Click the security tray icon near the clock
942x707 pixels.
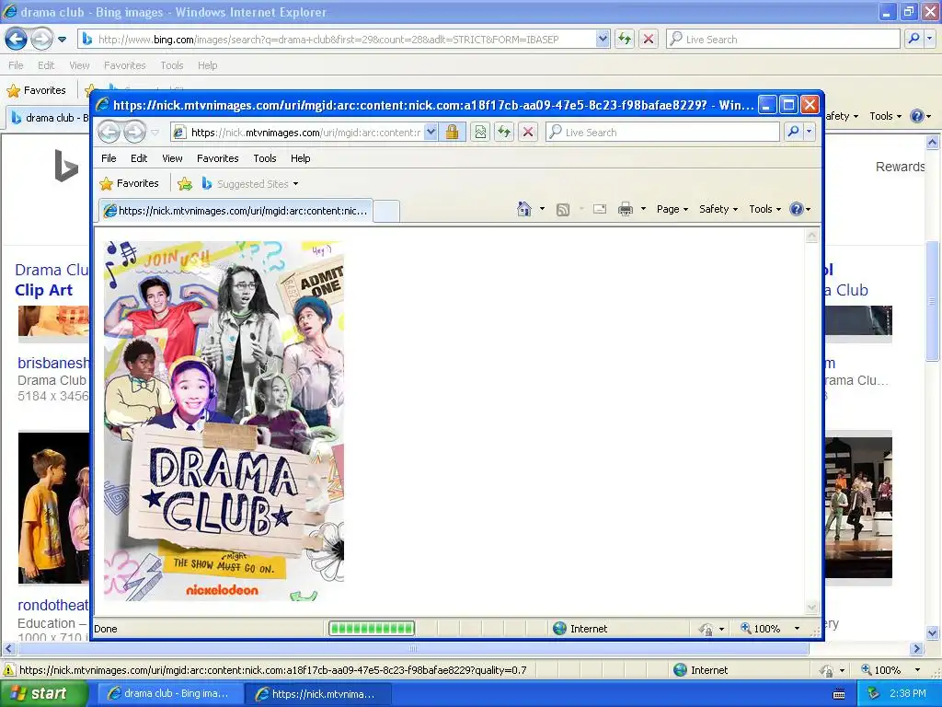(x=874, y=693)
